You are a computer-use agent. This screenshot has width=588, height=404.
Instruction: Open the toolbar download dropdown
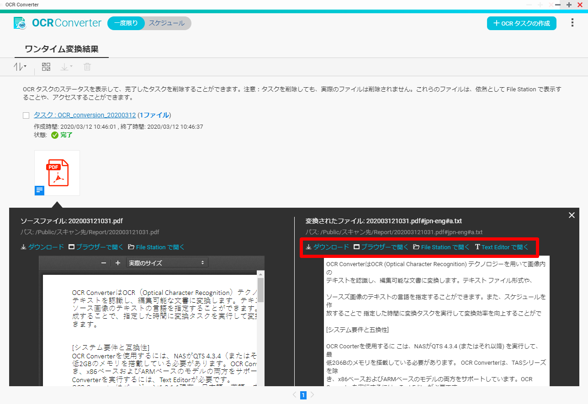click(x=66, y=67)
